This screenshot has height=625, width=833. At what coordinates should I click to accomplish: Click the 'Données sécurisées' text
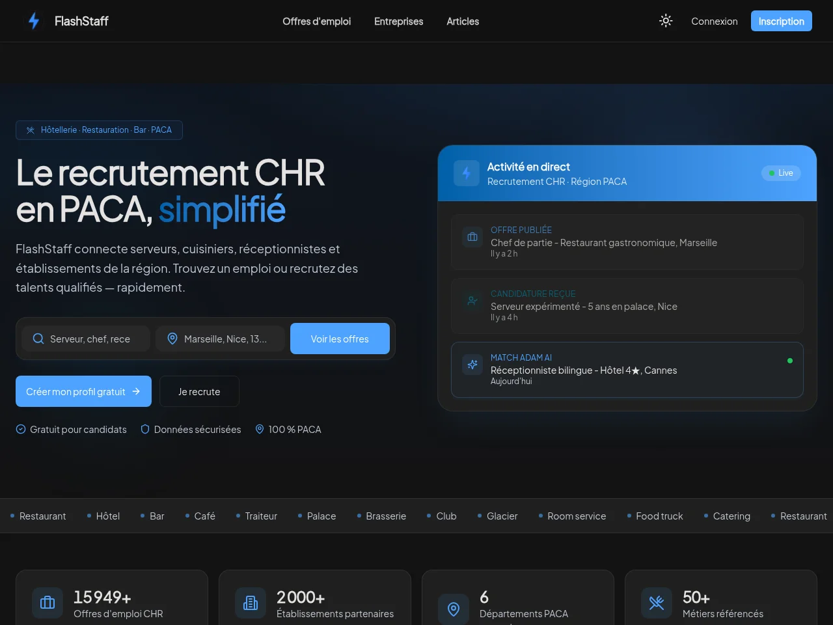pyautogui.click(x=197, y=430)
